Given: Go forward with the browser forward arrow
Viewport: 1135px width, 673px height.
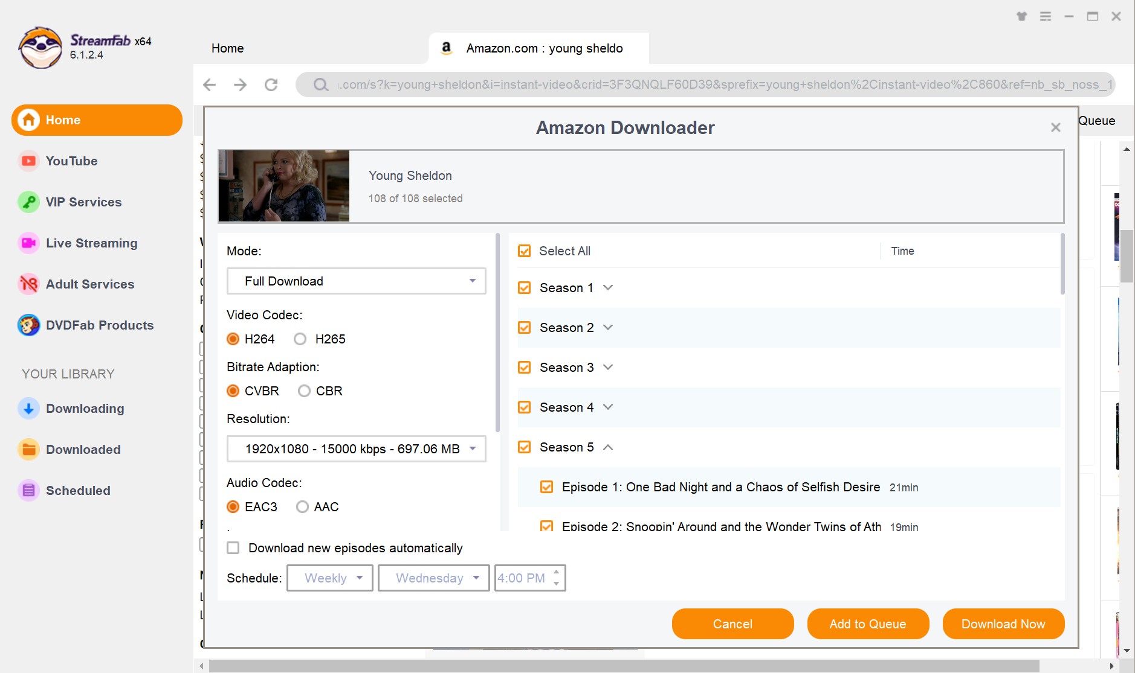Looking at the screenshot, I should 241,85.
